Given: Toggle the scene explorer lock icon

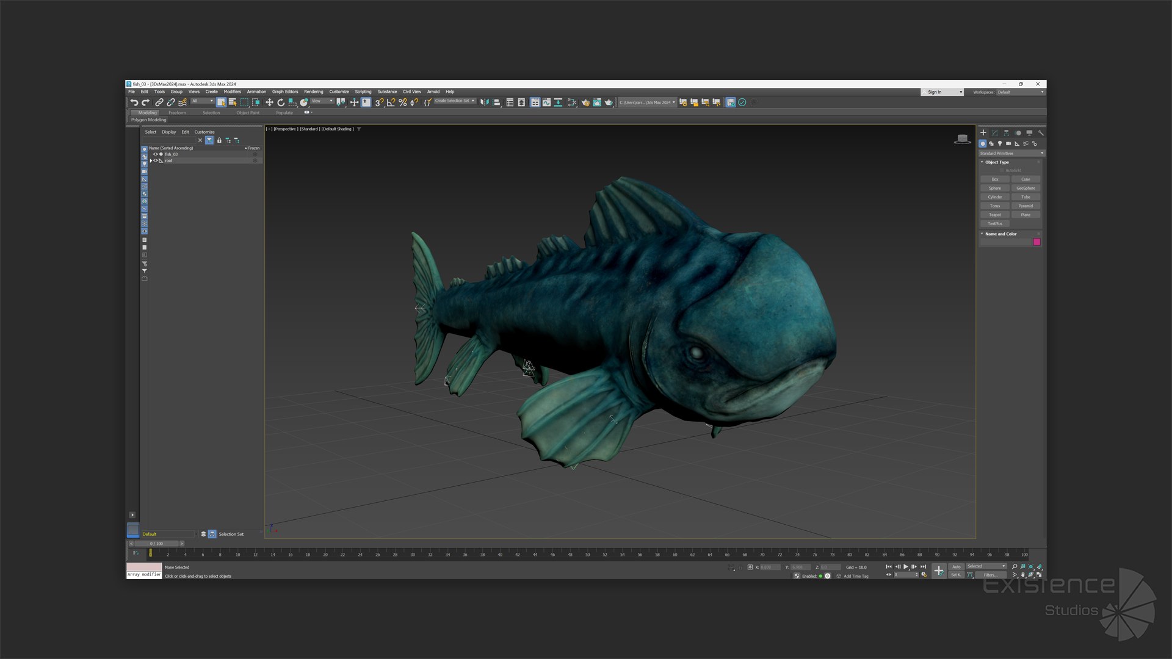Looking at the screenshot, I should tap(219, 140).
